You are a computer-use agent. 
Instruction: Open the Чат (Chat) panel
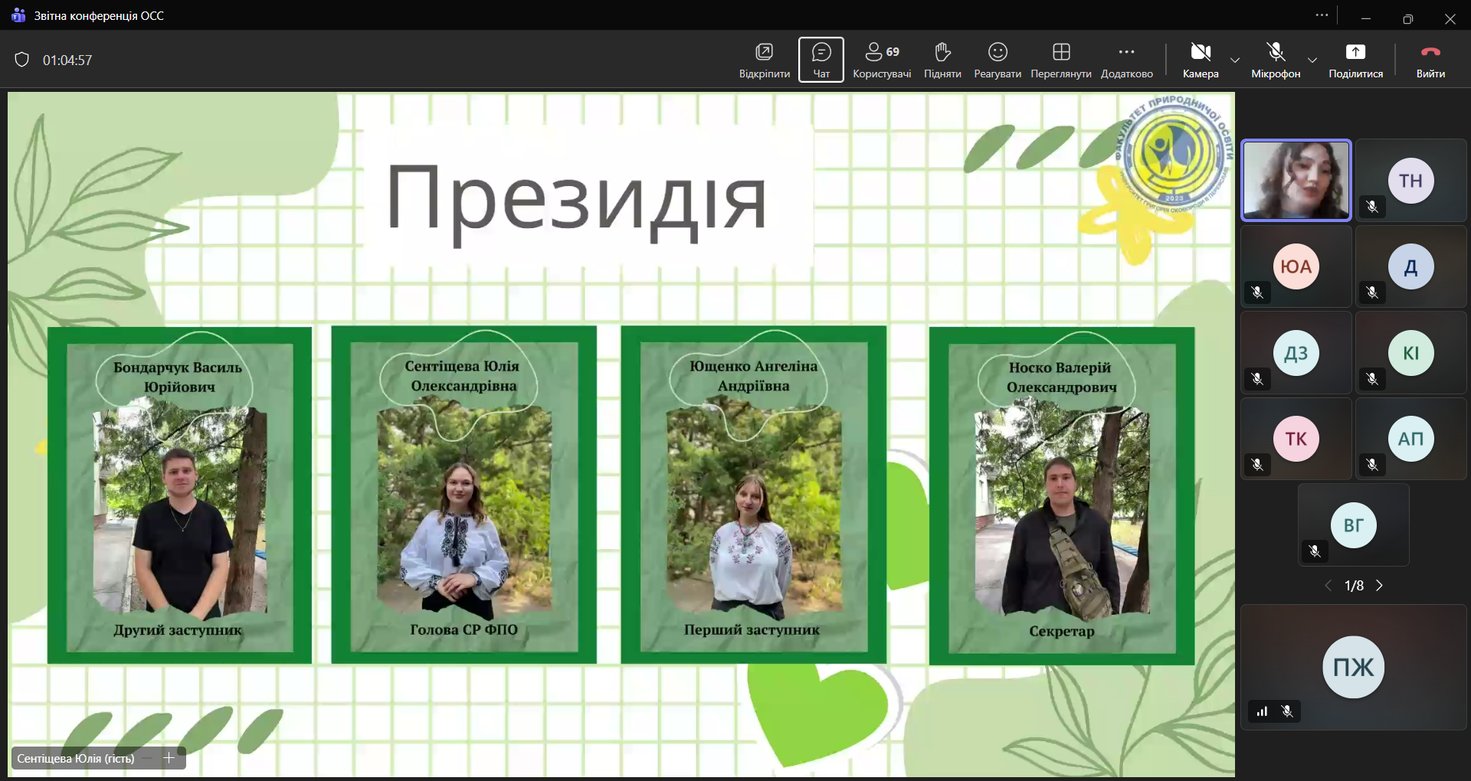pyautogui.click(x=821, y=60)
